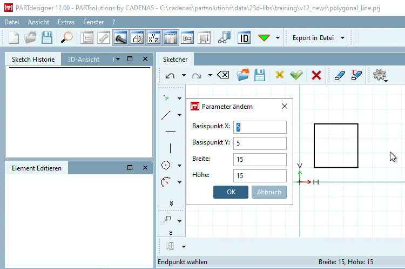Open search with the magnifier icon

pyautogui.click(x=66, y=38)
